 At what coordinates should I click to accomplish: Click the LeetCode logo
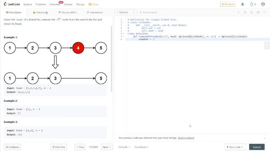coord(12,4)
